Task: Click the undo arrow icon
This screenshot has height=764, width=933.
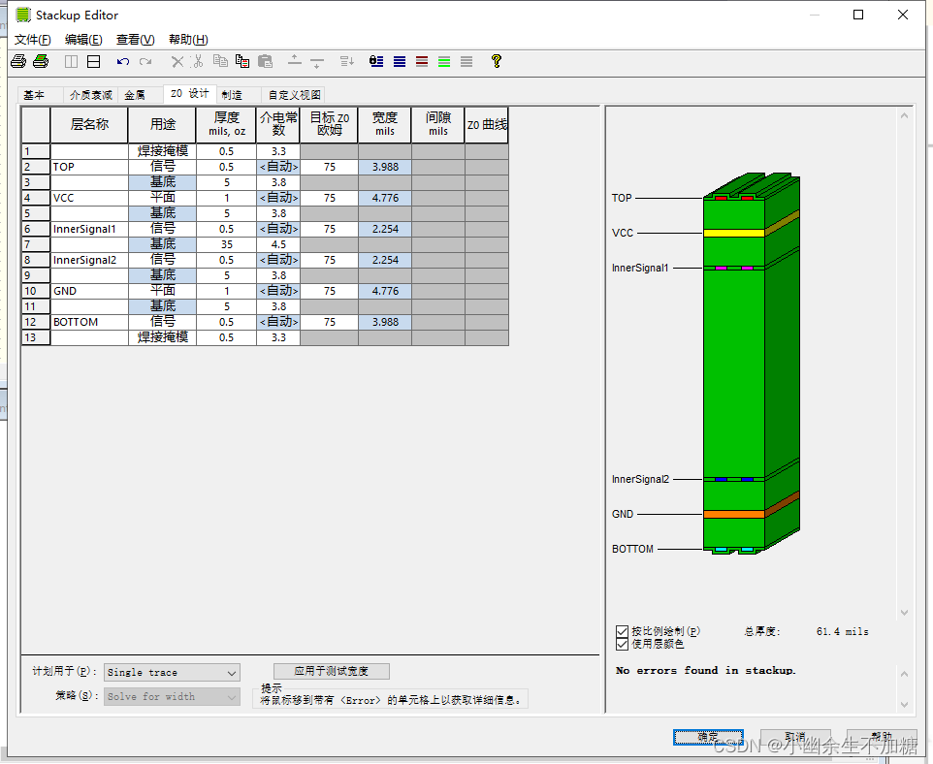Action: coord(123,61)
